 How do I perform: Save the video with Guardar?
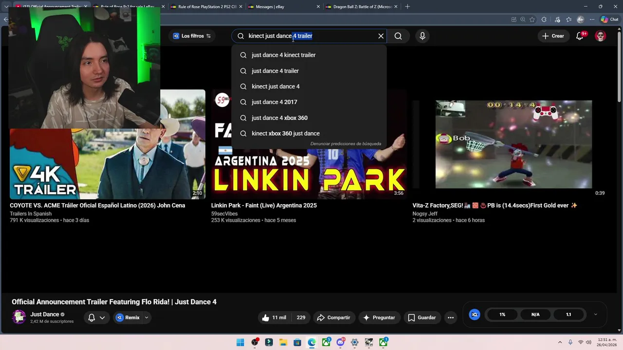point(422,317)
